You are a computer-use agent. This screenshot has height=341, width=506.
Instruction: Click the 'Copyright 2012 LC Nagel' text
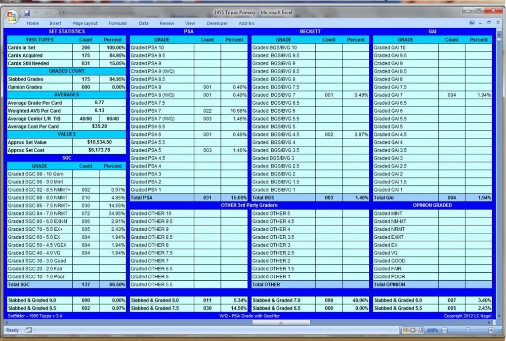tap(467, 316)
